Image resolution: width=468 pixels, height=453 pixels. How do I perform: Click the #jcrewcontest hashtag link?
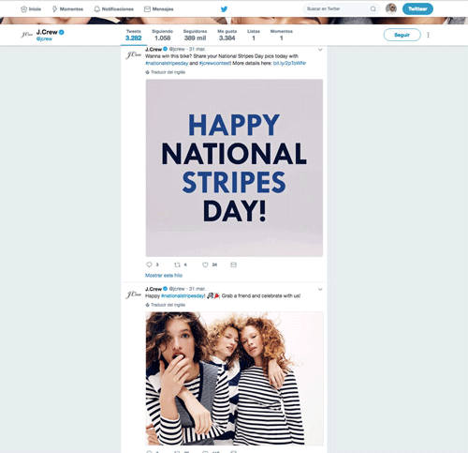(214, 63)
